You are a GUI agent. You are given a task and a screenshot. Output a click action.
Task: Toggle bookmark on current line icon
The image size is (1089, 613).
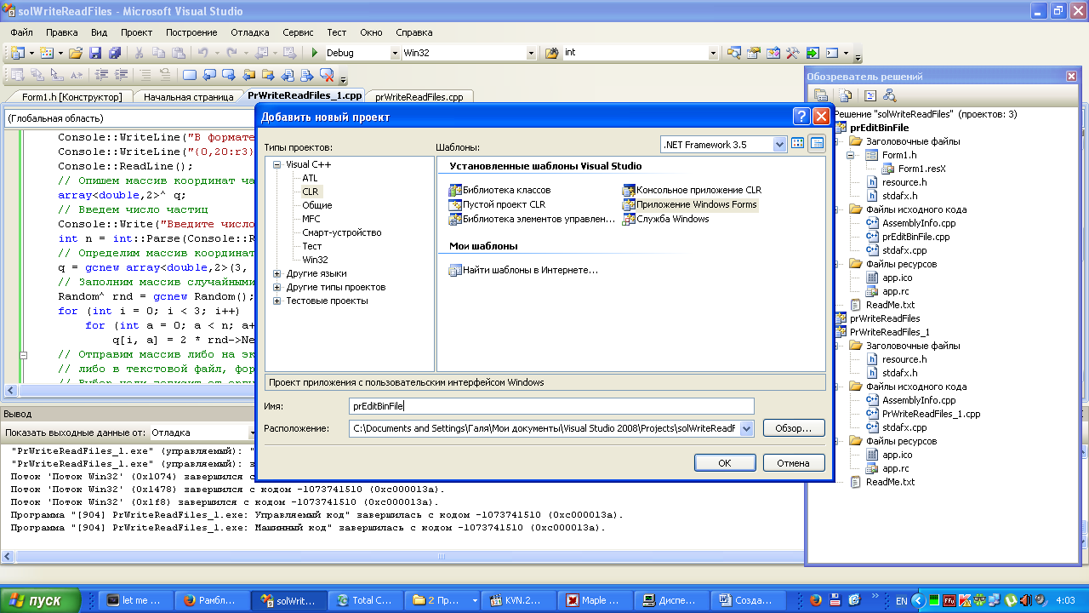coord(190,75)
